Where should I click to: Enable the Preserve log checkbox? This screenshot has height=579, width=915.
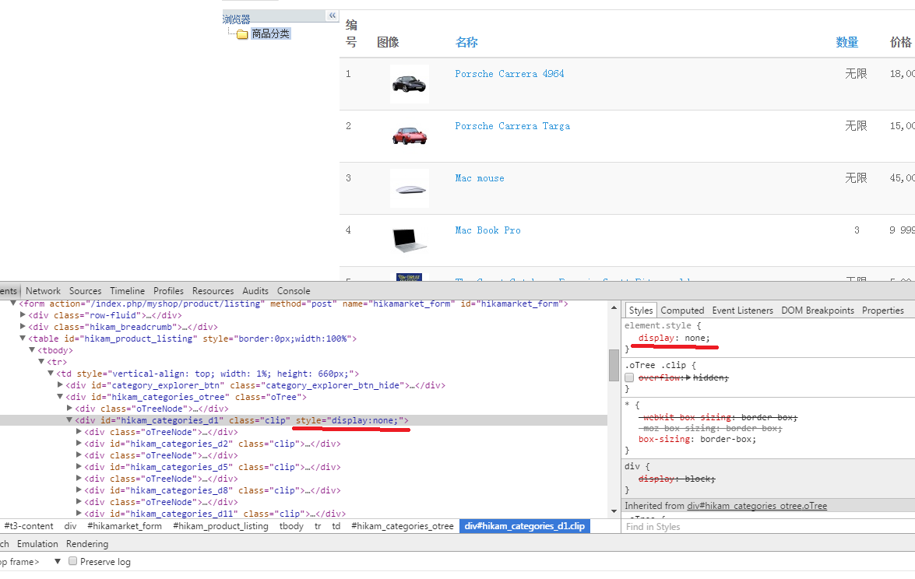(72, 561)
